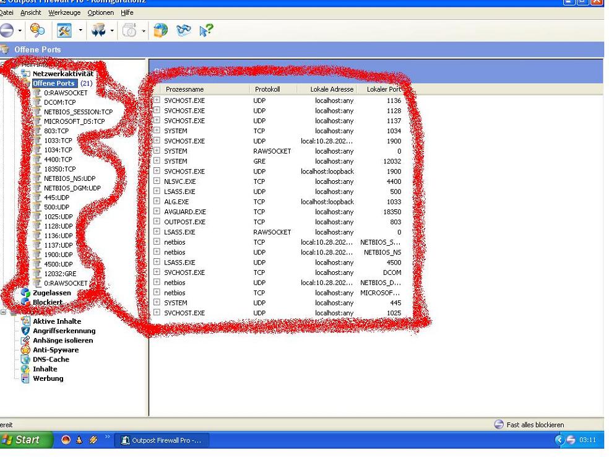The image size is (609, 457).
Task: Click Fast alles blockieren status text
Action: pos(535,425)
